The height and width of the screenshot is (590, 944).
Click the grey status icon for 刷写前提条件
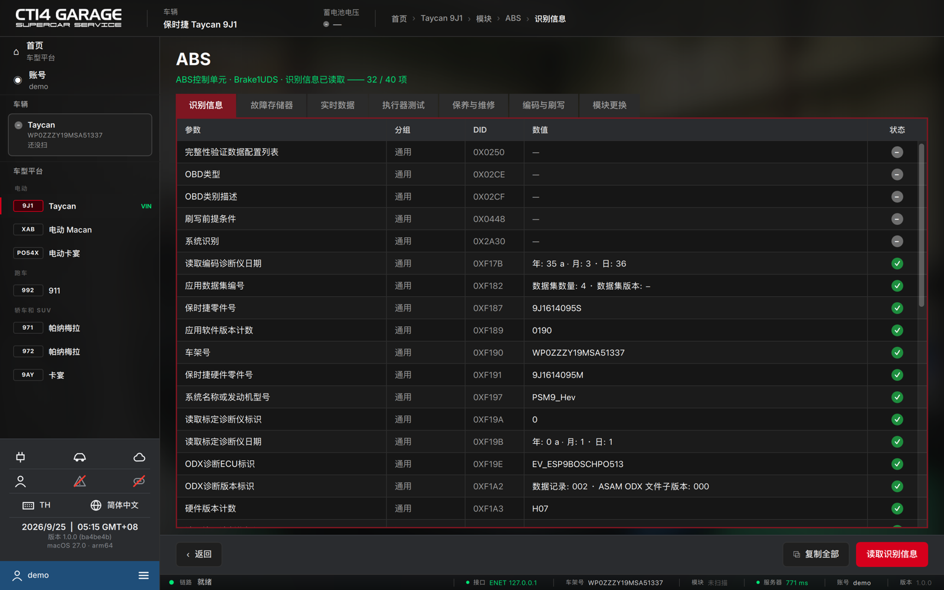pos(897,219)
